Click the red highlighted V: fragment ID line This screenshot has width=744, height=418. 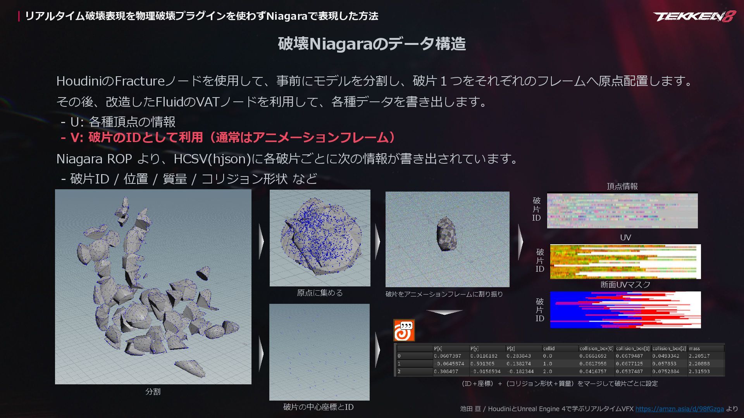(229, 137)
